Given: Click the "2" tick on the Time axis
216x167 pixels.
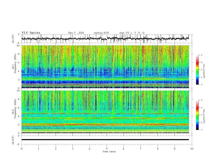Looking at the screenshot, I should [x=56, y=149].
